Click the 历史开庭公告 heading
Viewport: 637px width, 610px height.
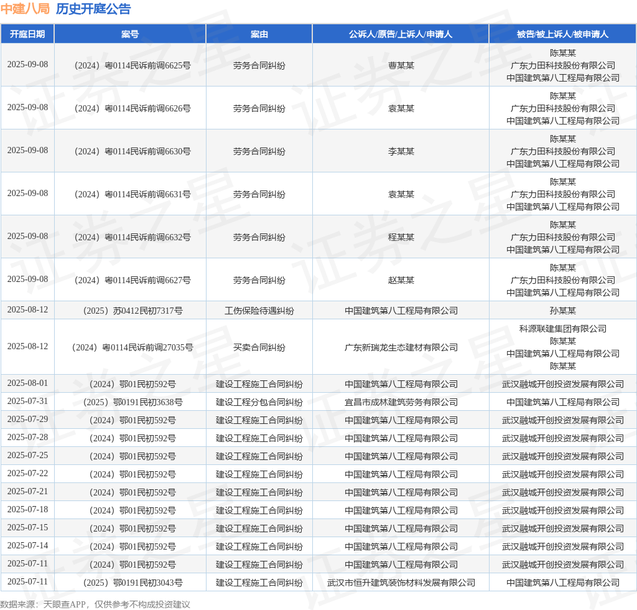pos(93,9)
